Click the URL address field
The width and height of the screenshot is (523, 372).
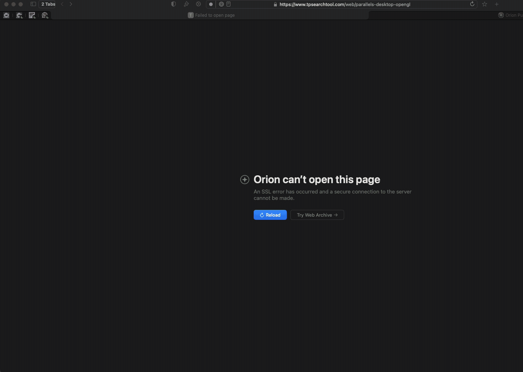click(356, 5)
